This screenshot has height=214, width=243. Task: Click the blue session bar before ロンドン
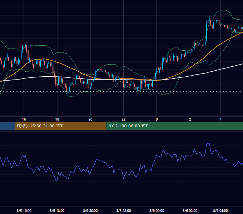coord(8,126)
